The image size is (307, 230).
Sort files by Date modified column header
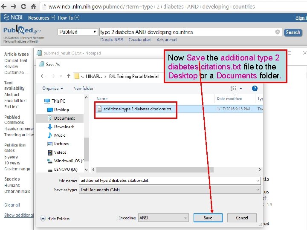[x=229, y=98]
